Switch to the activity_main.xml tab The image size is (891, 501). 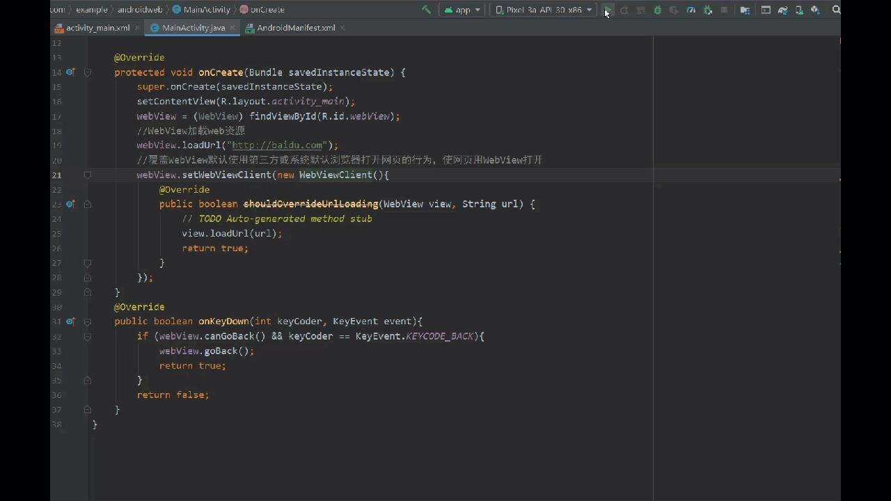(x=97, y=28)
